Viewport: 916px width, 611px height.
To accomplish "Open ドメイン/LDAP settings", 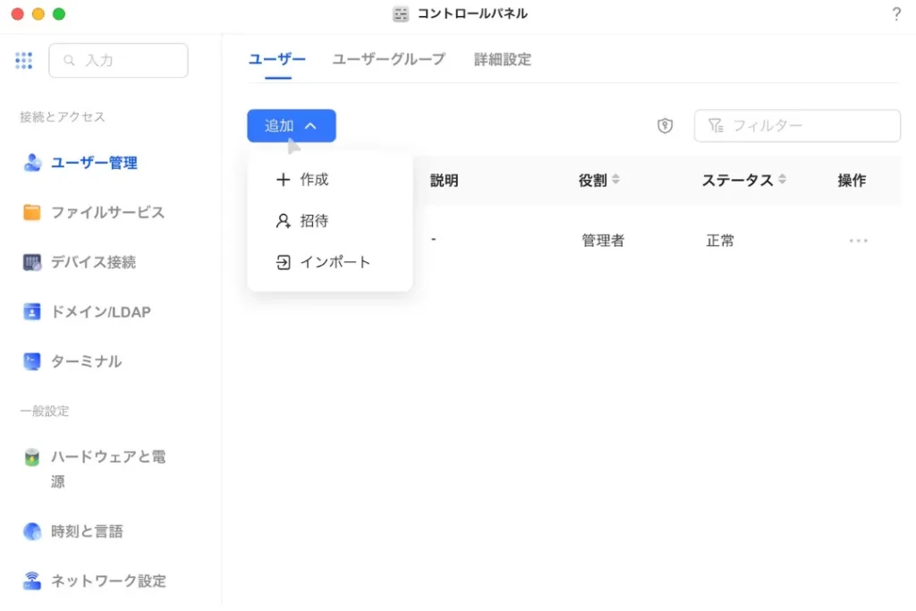I will click(100, 312).
